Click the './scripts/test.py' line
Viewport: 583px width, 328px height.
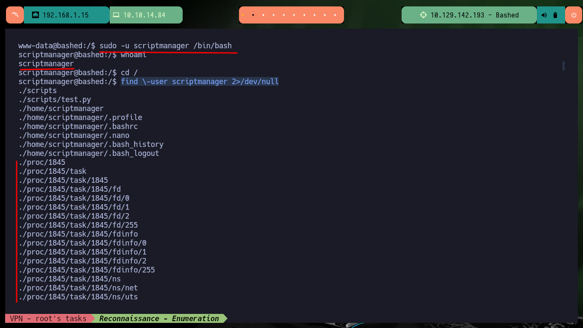coord(55,100)
